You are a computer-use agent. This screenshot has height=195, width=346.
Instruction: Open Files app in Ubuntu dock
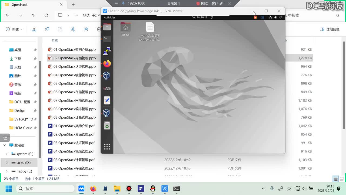(107, 27)
